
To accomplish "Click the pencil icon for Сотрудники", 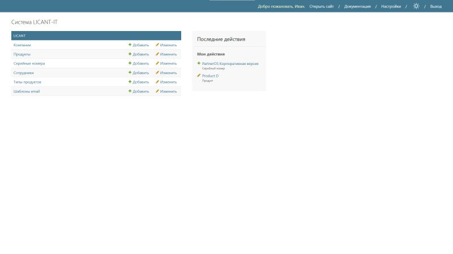I will pyautogui.click(x=157, y=73).
